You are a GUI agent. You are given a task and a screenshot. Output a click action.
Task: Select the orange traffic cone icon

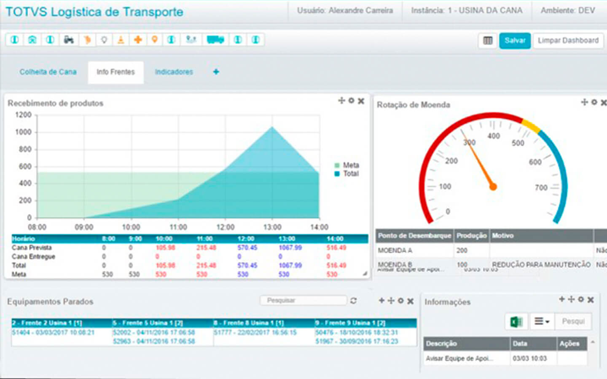pyautogui.click(x=121, y=40)
